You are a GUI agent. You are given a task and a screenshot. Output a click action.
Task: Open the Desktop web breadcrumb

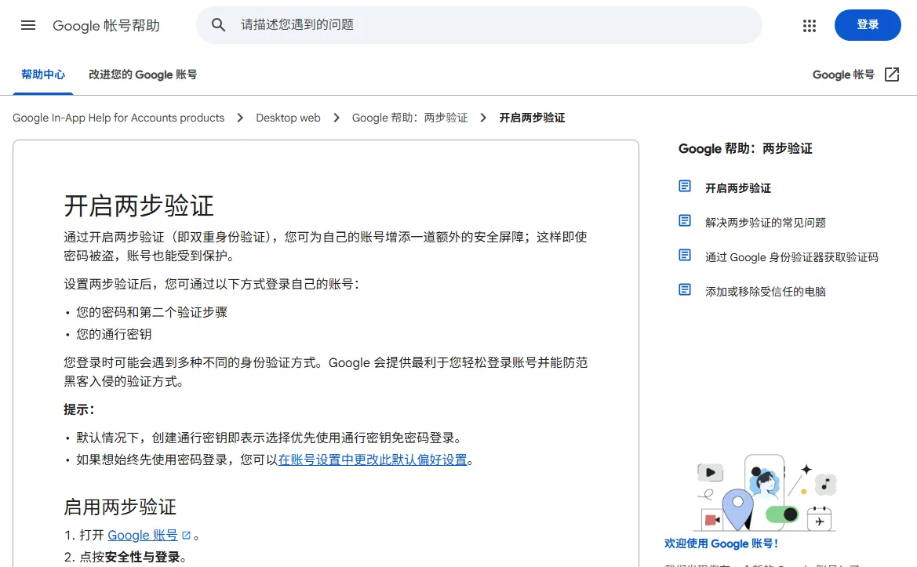(288, 118)
